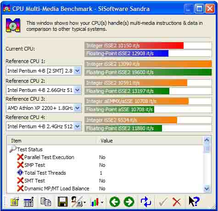Click the Floating-Point iSSE2 19600 it/s bar
218x211 pixels.
click(x=148, y=72)
